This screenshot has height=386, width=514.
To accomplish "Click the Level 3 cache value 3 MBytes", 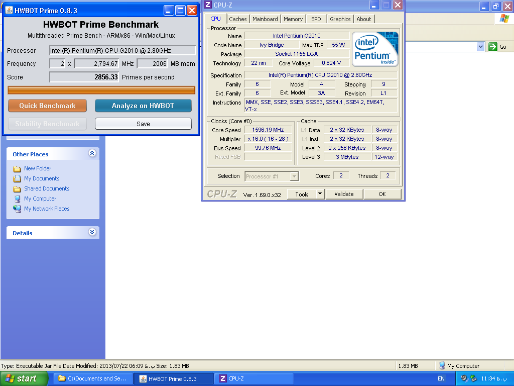I will pyautogui.click(x=347, y=157).
